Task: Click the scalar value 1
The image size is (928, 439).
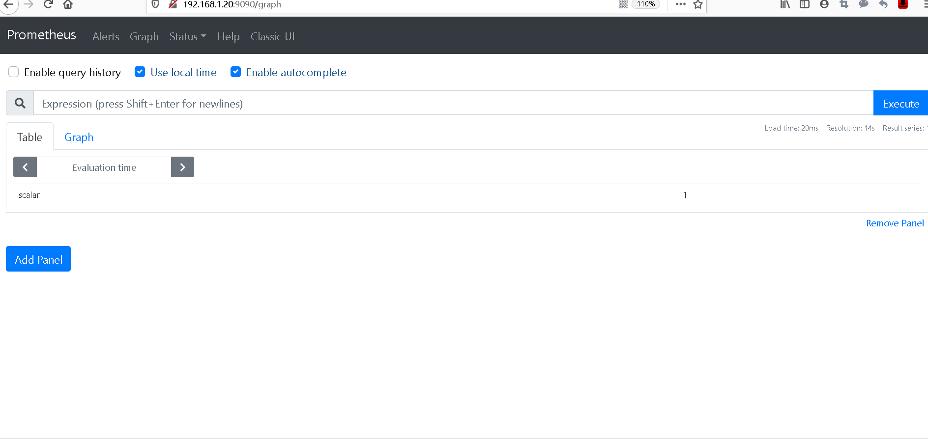Action: coord(685,195)
